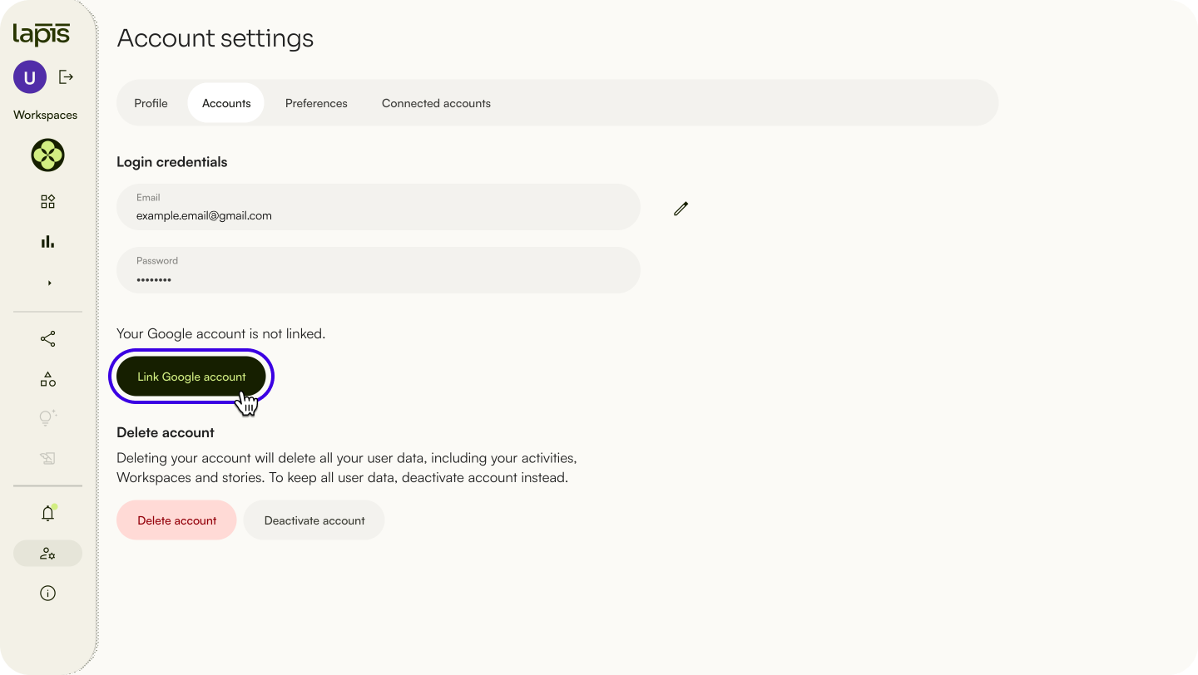Open the shapes icon in sidebar
1198x675 pixels.
coord(47,380)
